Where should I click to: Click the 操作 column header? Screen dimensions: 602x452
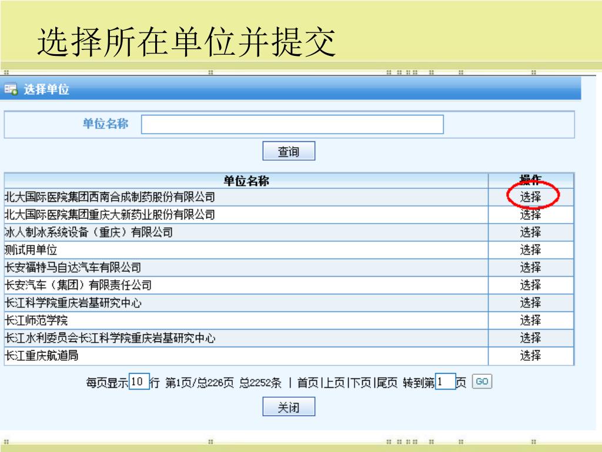click(x=531, y=180)
